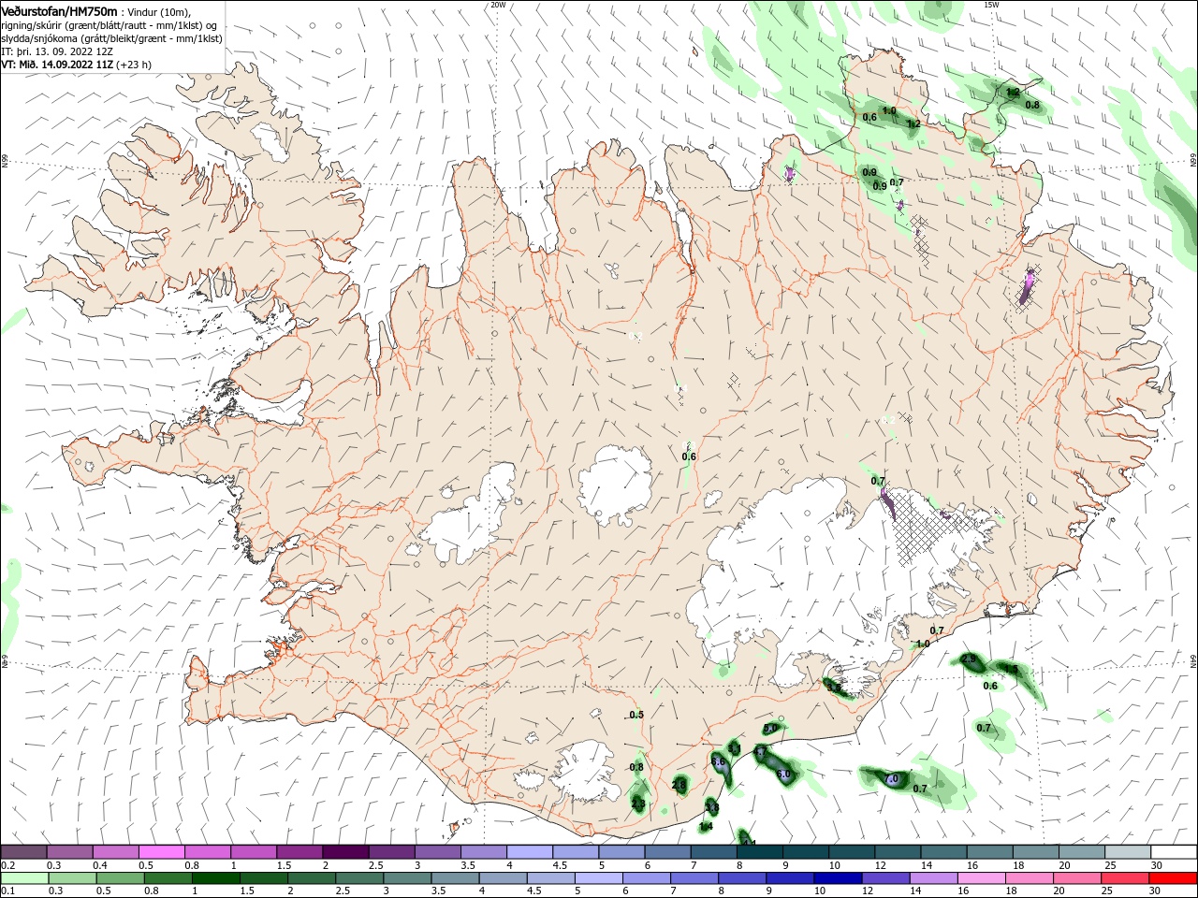Click the '1.4' precipitation value off the south coast
1198x898 pixels.
pyautogui.click(x=706, y=826)
